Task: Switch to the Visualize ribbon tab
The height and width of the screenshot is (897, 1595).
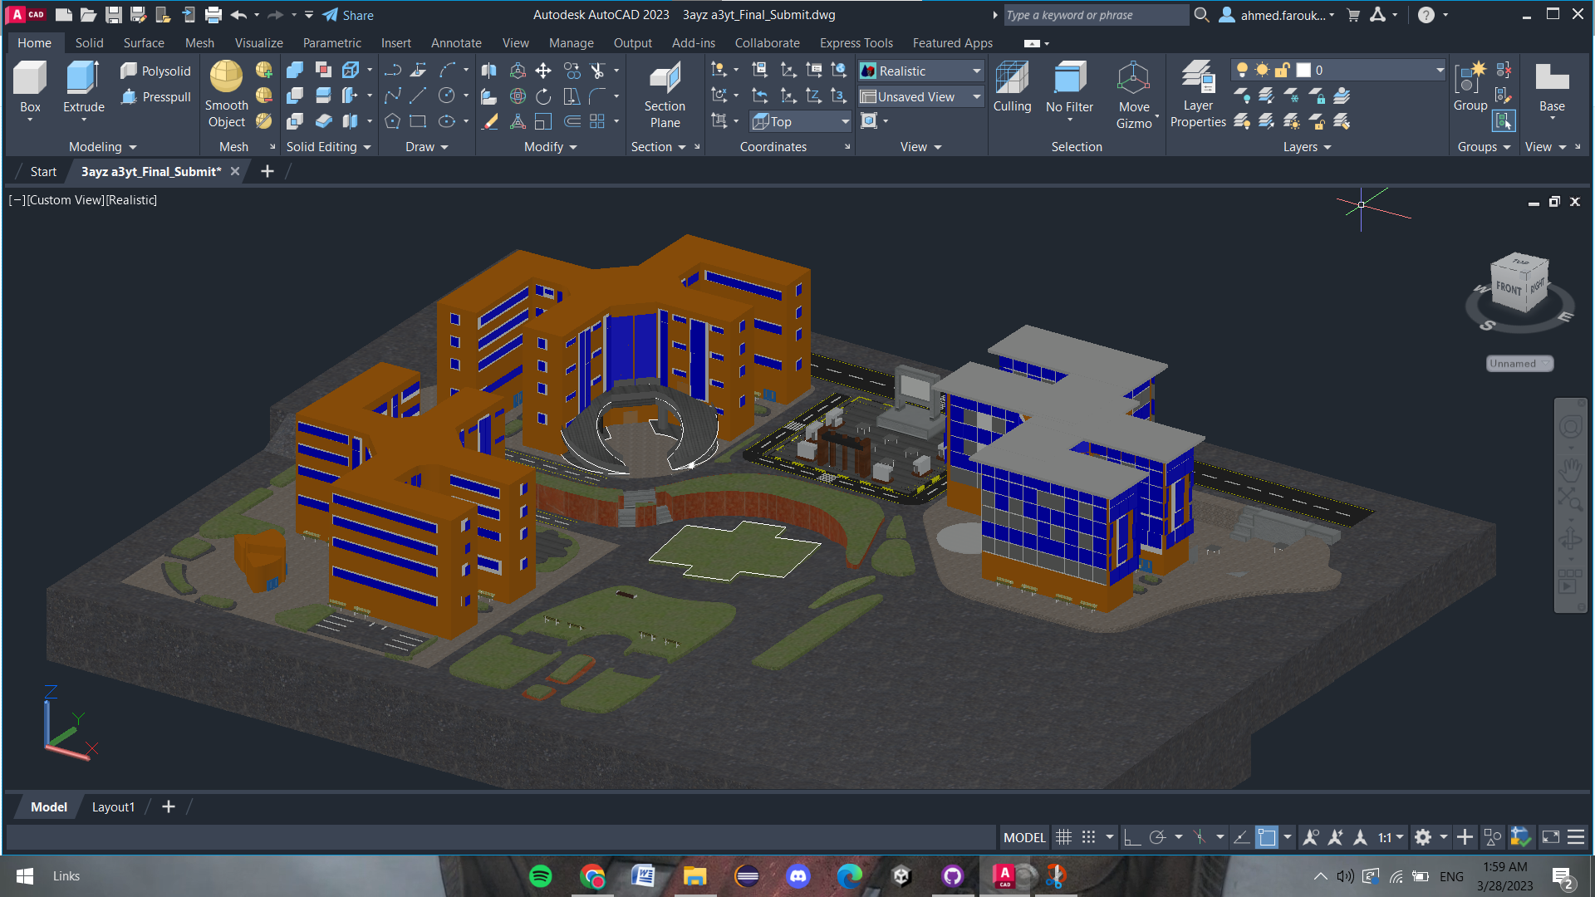Action: [x=258, y=42]
